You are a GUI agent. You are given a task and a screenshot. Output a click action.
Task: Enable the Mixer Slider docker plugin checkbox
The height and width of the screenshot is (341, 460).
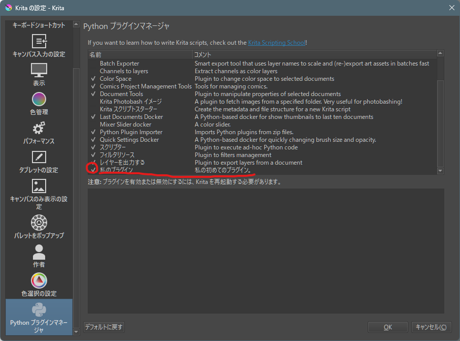(x=93, y=125)
